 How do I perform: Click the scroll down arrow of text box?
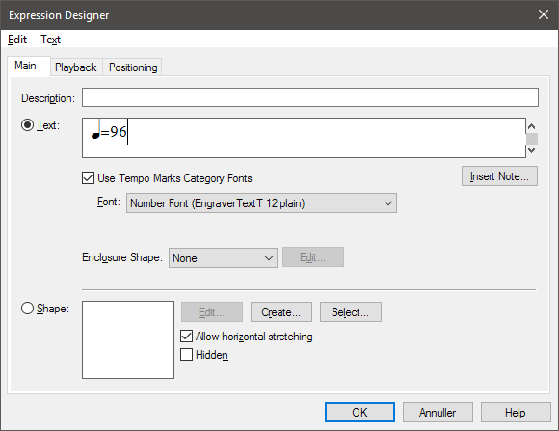(x=532, y=150)
